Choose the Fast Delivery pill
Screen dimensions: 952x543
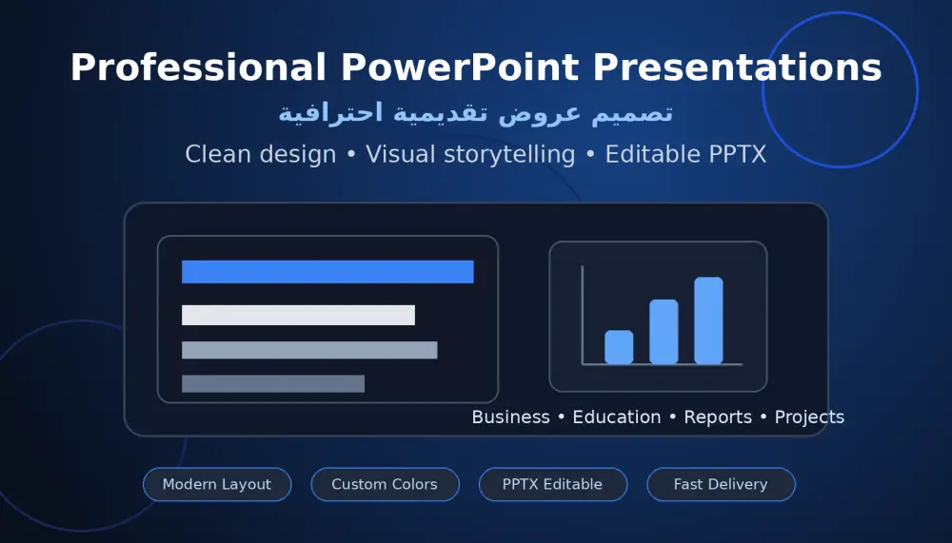pos(721,484)
